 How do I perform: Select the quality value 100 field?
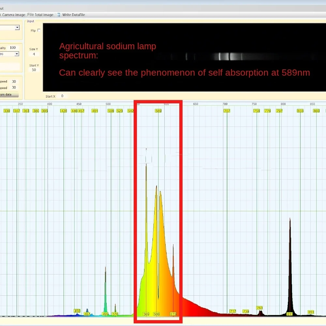click(13, 48)
